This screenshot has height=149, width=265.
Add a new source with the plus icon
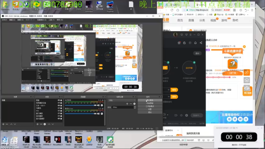point(37,124)
